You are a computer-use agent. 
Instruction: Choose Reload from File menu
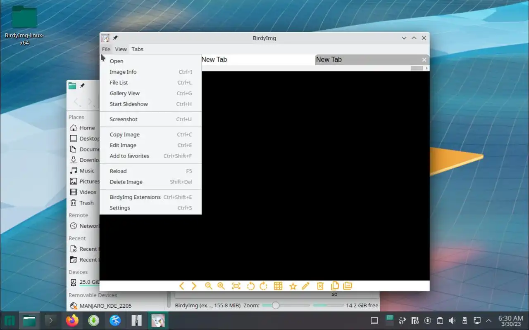click(x=150, y=171)
